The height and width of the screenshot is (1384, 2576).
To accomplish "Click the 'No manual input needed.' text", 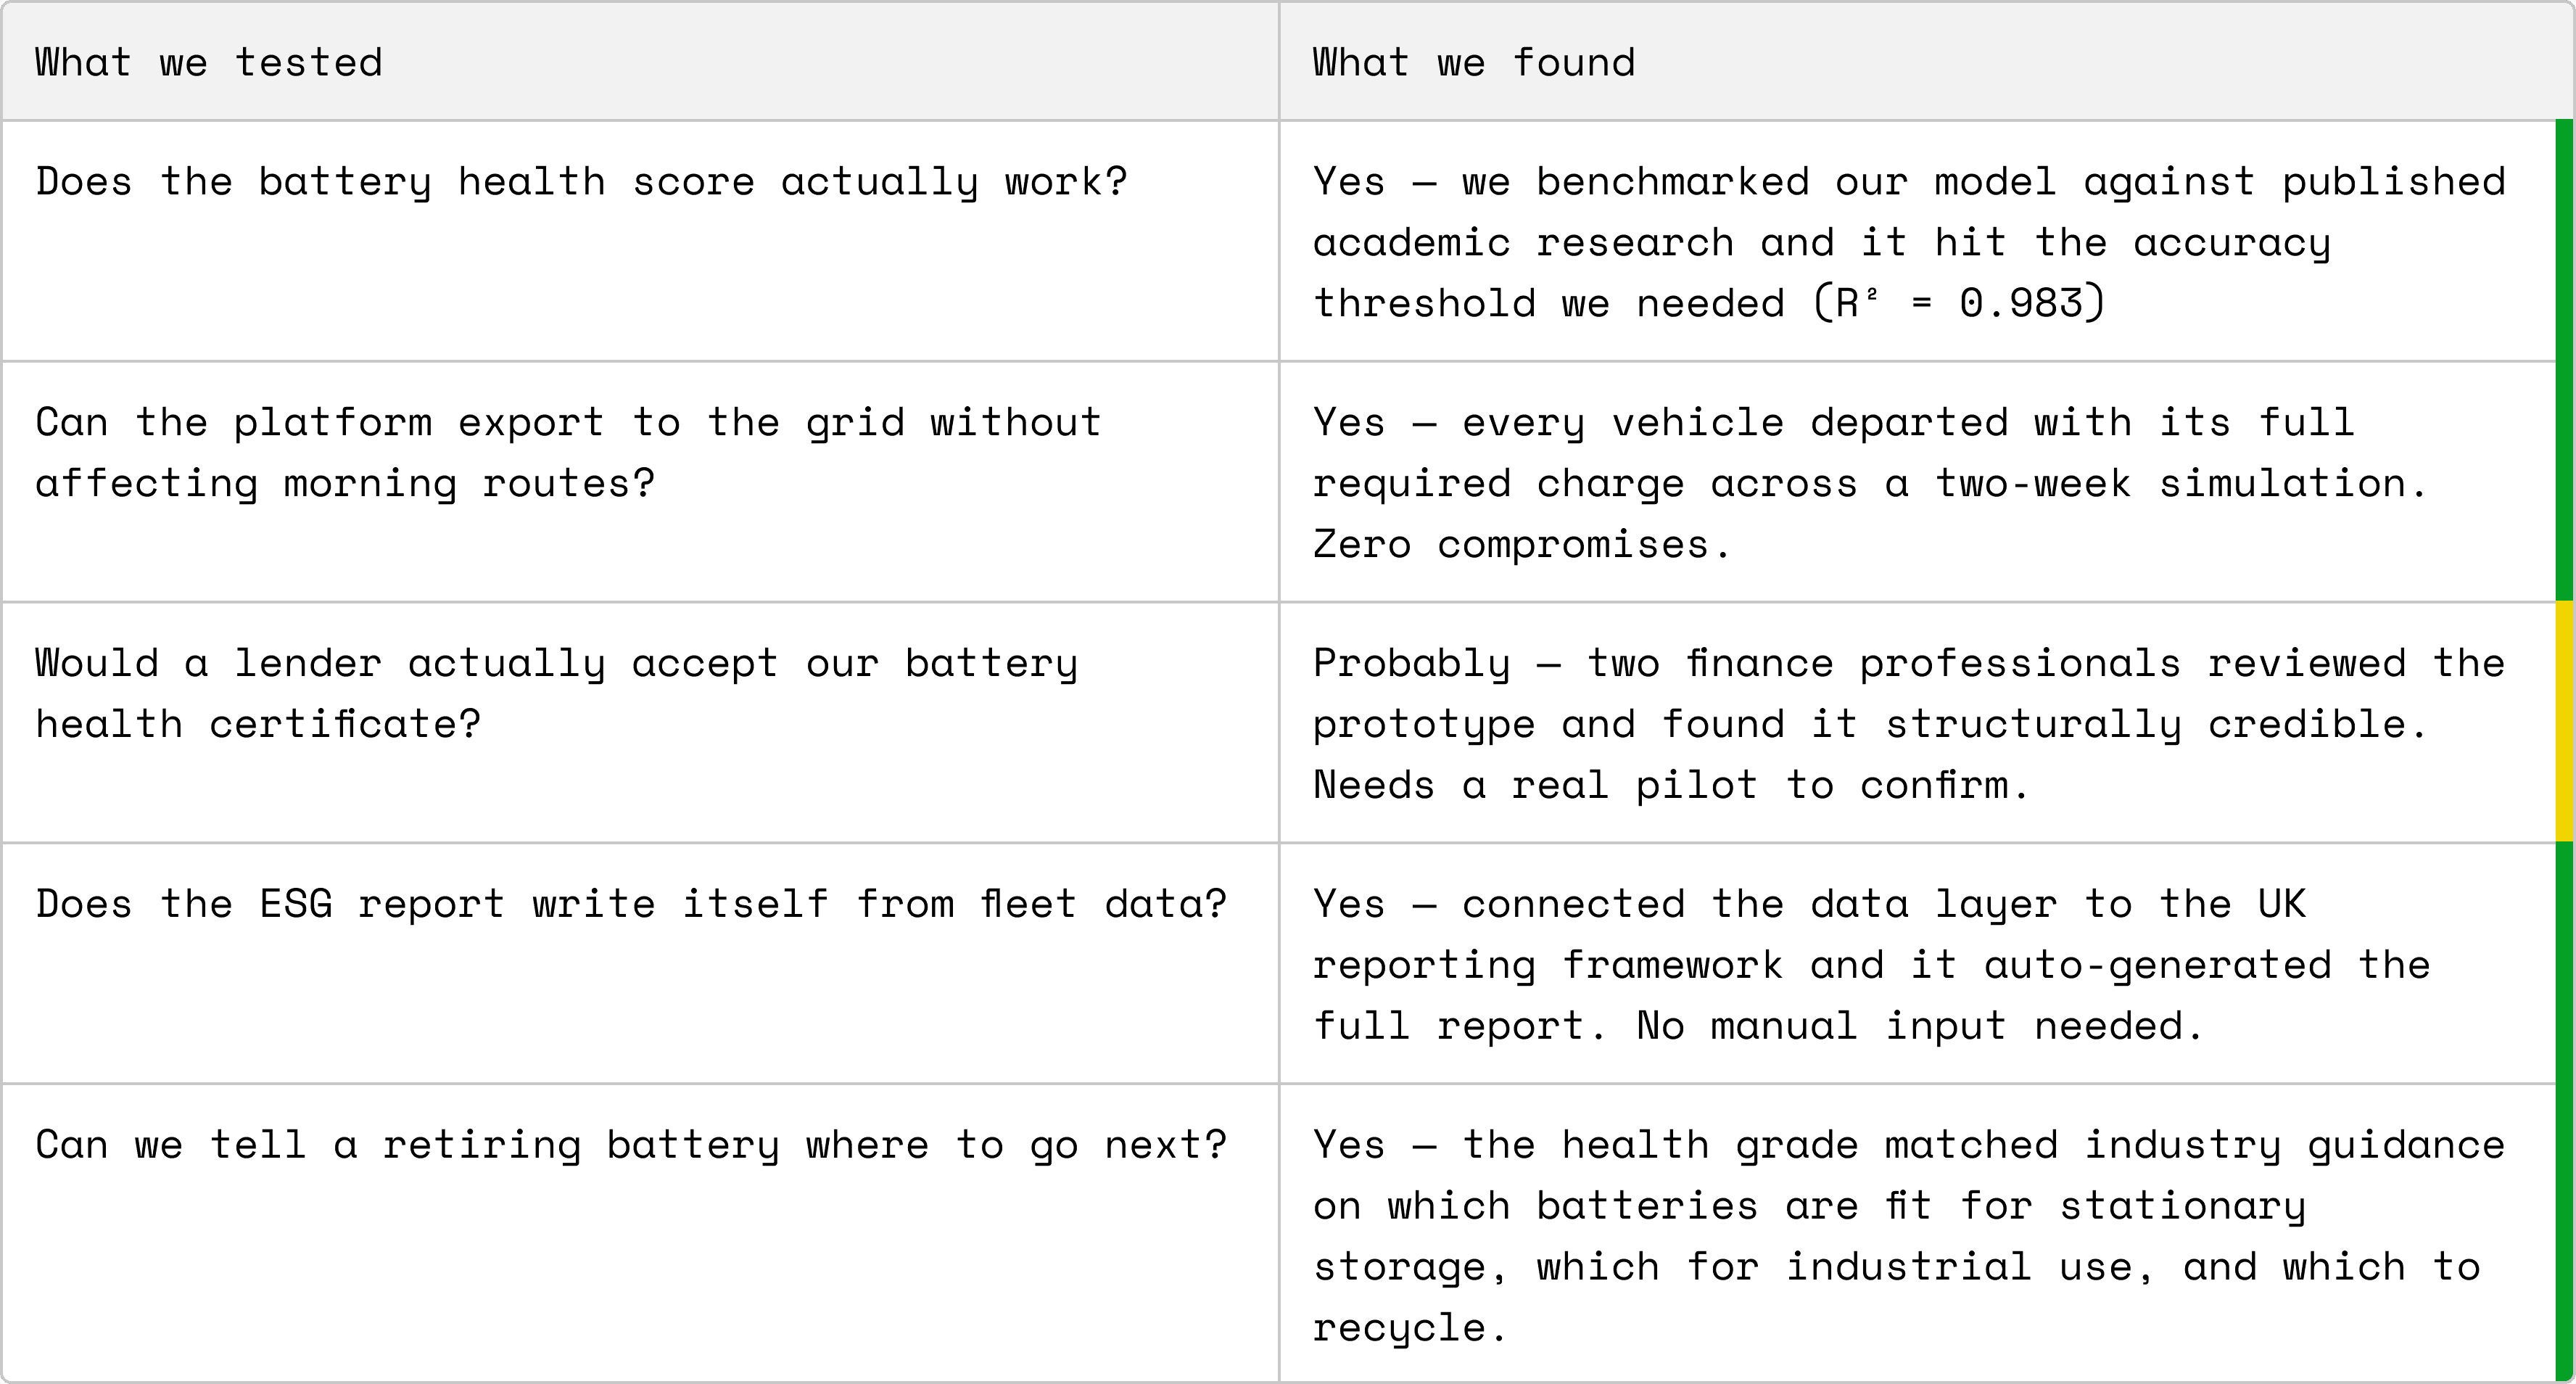I will click(x=1919, y=1026).
